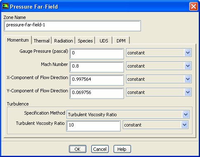Open the Species tab
200x157 pixels.
pyautogui.click(x=85, y=41)
